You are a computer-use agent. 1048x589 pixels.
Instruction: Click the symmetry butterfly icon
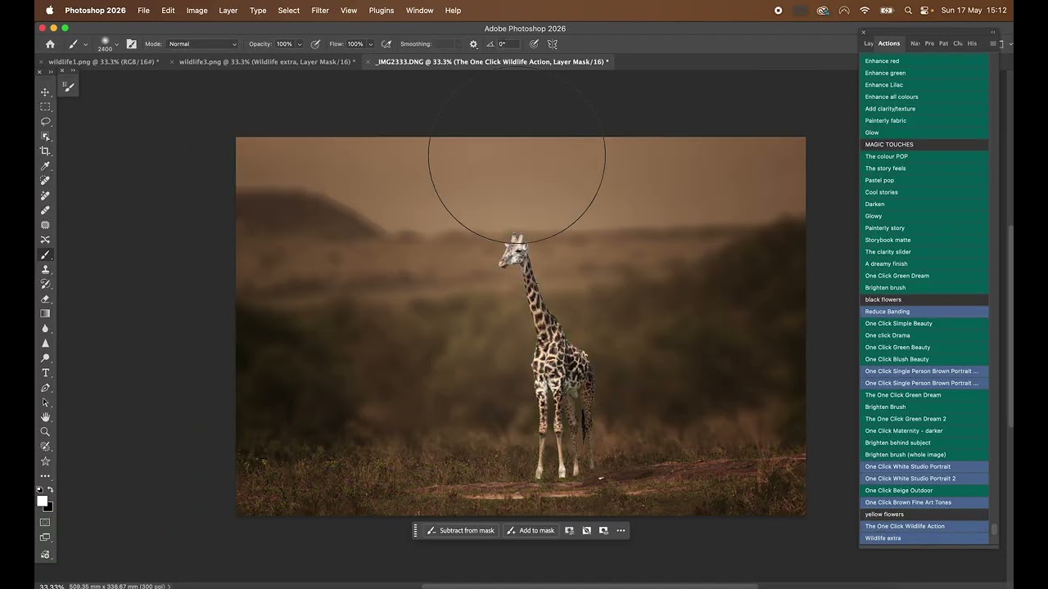[553, 44]
